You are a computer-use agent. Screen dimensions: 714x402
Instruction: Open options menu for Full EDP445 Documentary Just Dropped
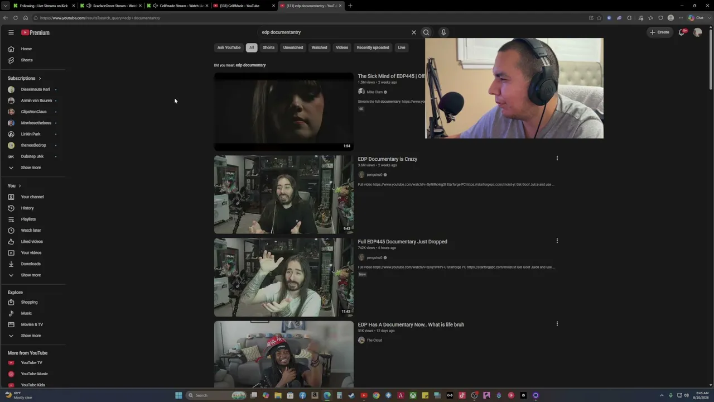(557, 241)
